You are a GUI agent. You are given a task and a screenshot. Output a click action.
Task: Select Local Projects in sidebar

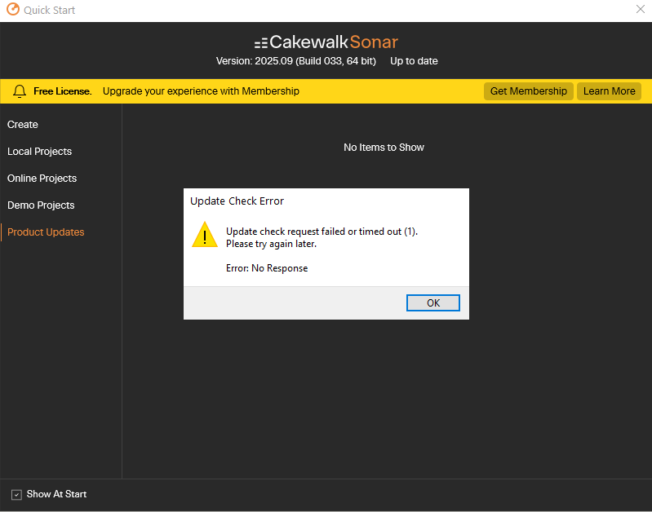coord(39,152)
